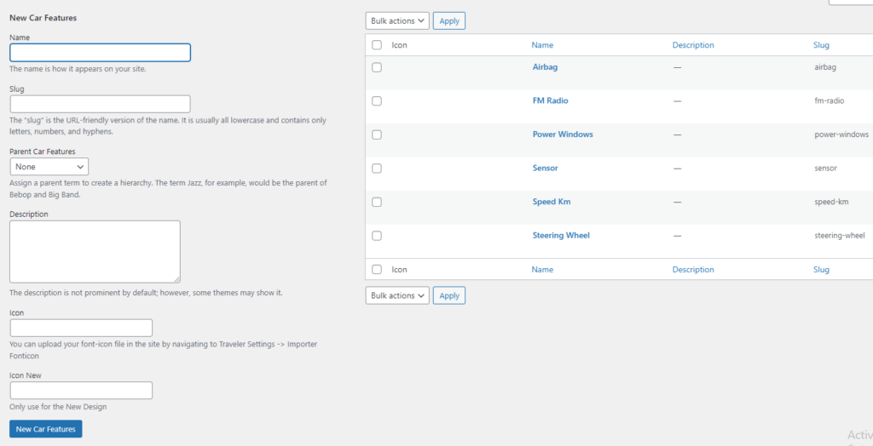Select the Steering Wheel row checkbox
This screenshot has height=446, width=873.
[377, 236]
